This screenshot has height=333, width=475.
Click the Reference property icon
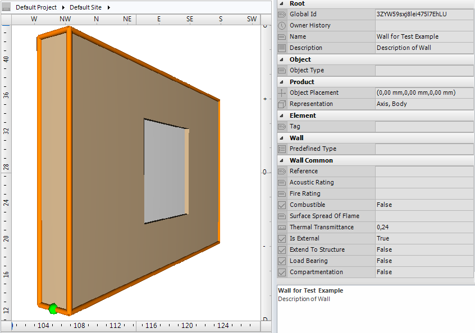(x=282, y=171)
